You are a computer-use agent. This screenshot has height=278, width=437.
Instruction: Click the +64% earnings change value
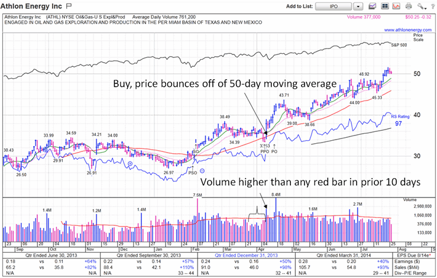point(90,261)
